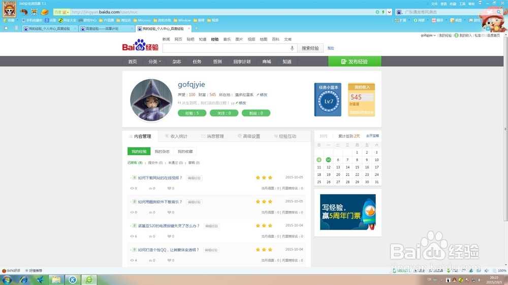The image size is (508, 285).
Task: Switch to the 经验互动 tab
Action: [285, 136]
